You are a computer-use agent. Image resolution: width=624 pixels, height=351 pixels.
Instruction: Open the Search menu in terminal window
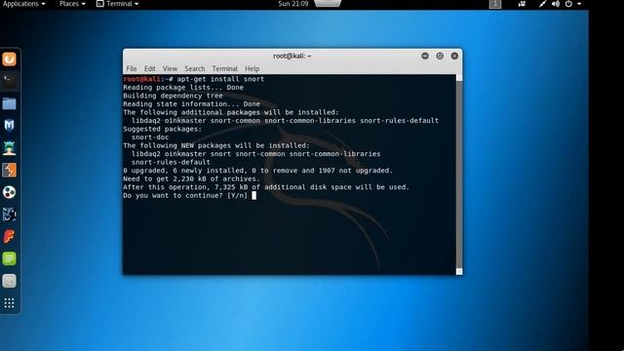[195, 69]
